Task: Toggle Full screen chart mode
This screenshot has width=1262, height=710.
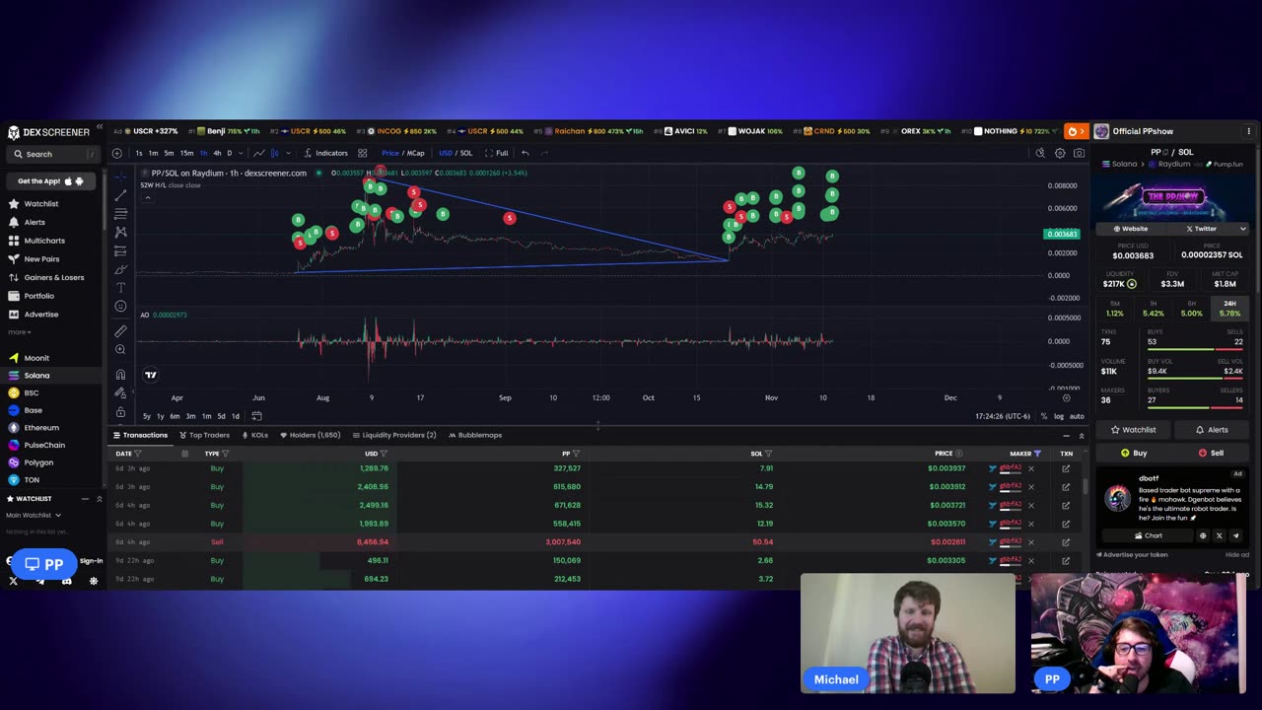Action: pyautogui.click(x=497, y=153)
